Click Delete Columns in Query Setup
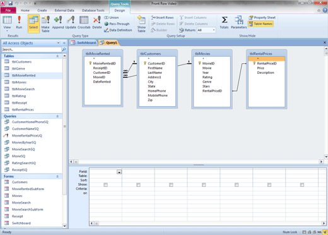 point(194,24)
